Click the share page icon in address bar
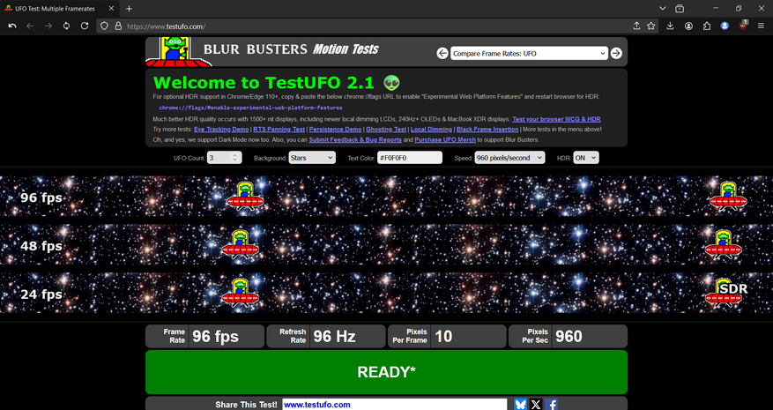The image size is (773, 410). coord(636,26)
